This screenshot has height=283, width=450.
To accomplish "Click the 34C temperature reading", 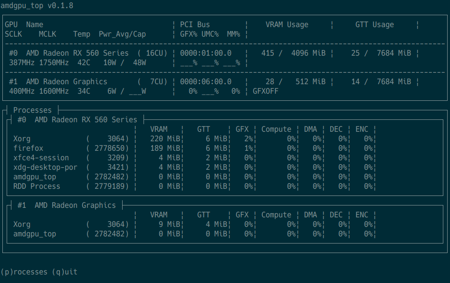I will click(x=84, y=91).
